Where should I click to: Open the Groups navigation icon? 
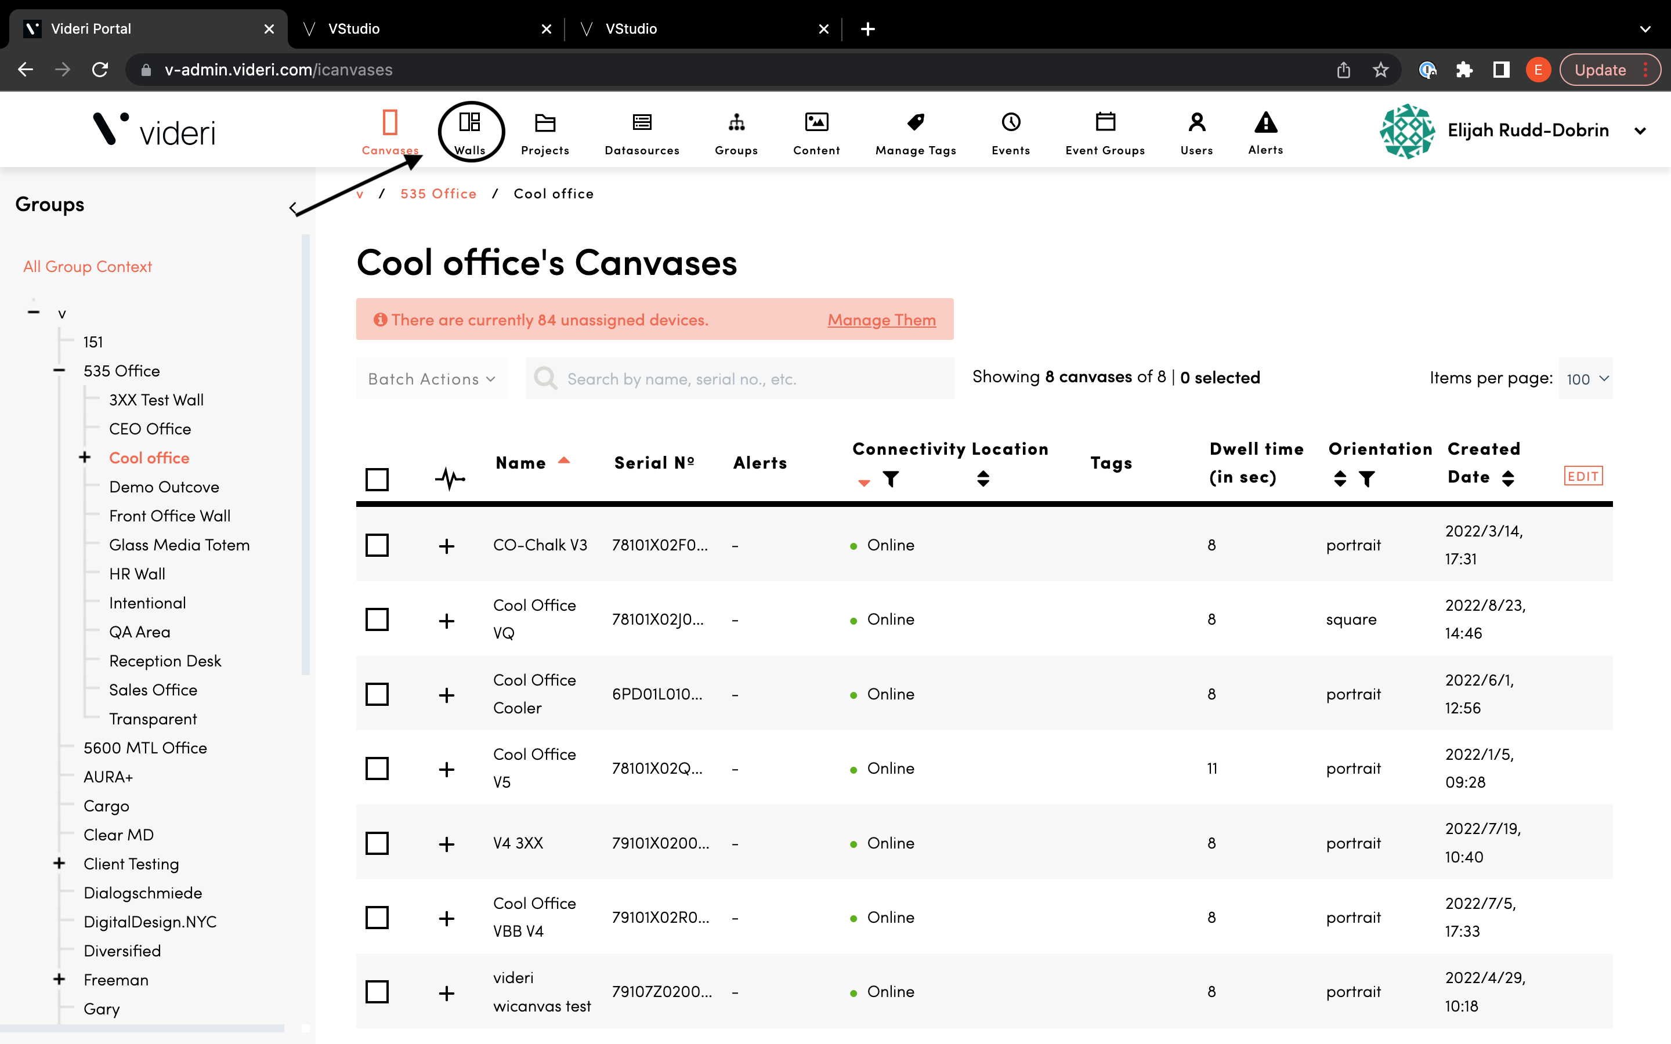click(x=736, y=123)
